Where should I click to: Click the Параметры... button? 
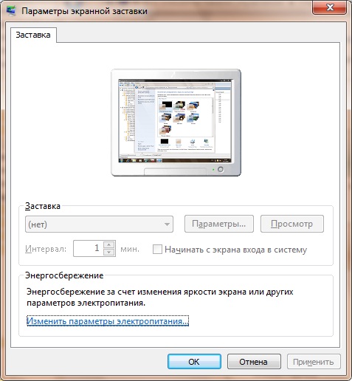pyautogui.click(x=219, y=224)
